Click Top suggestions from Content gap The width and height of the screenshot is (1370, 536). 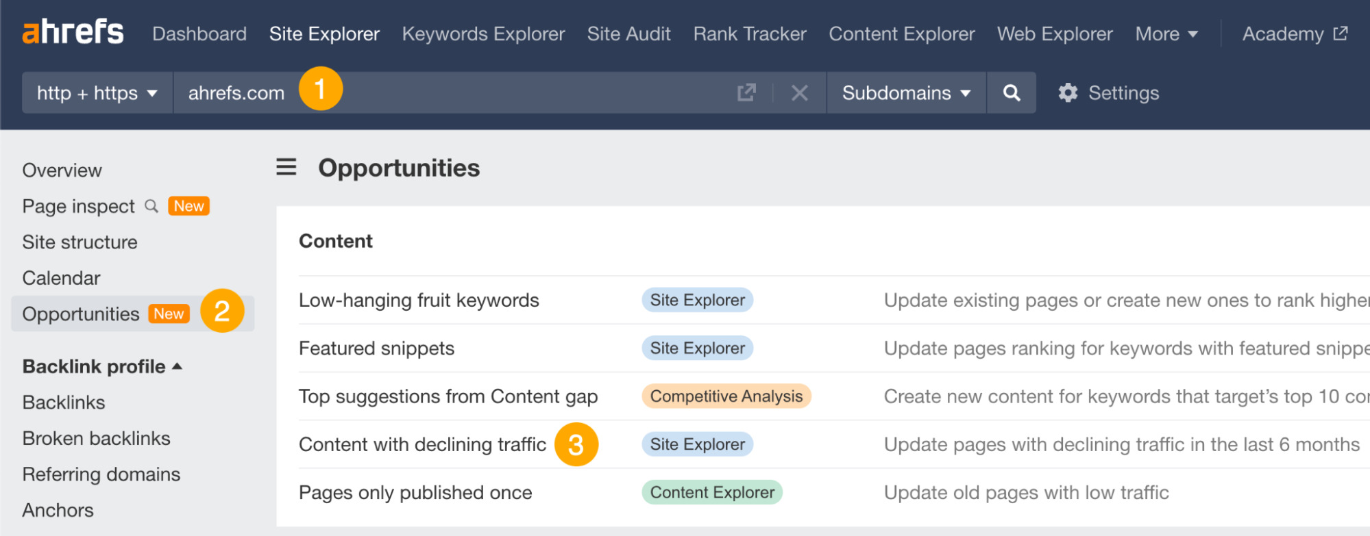pyautogui.click(x=448, y=396)
